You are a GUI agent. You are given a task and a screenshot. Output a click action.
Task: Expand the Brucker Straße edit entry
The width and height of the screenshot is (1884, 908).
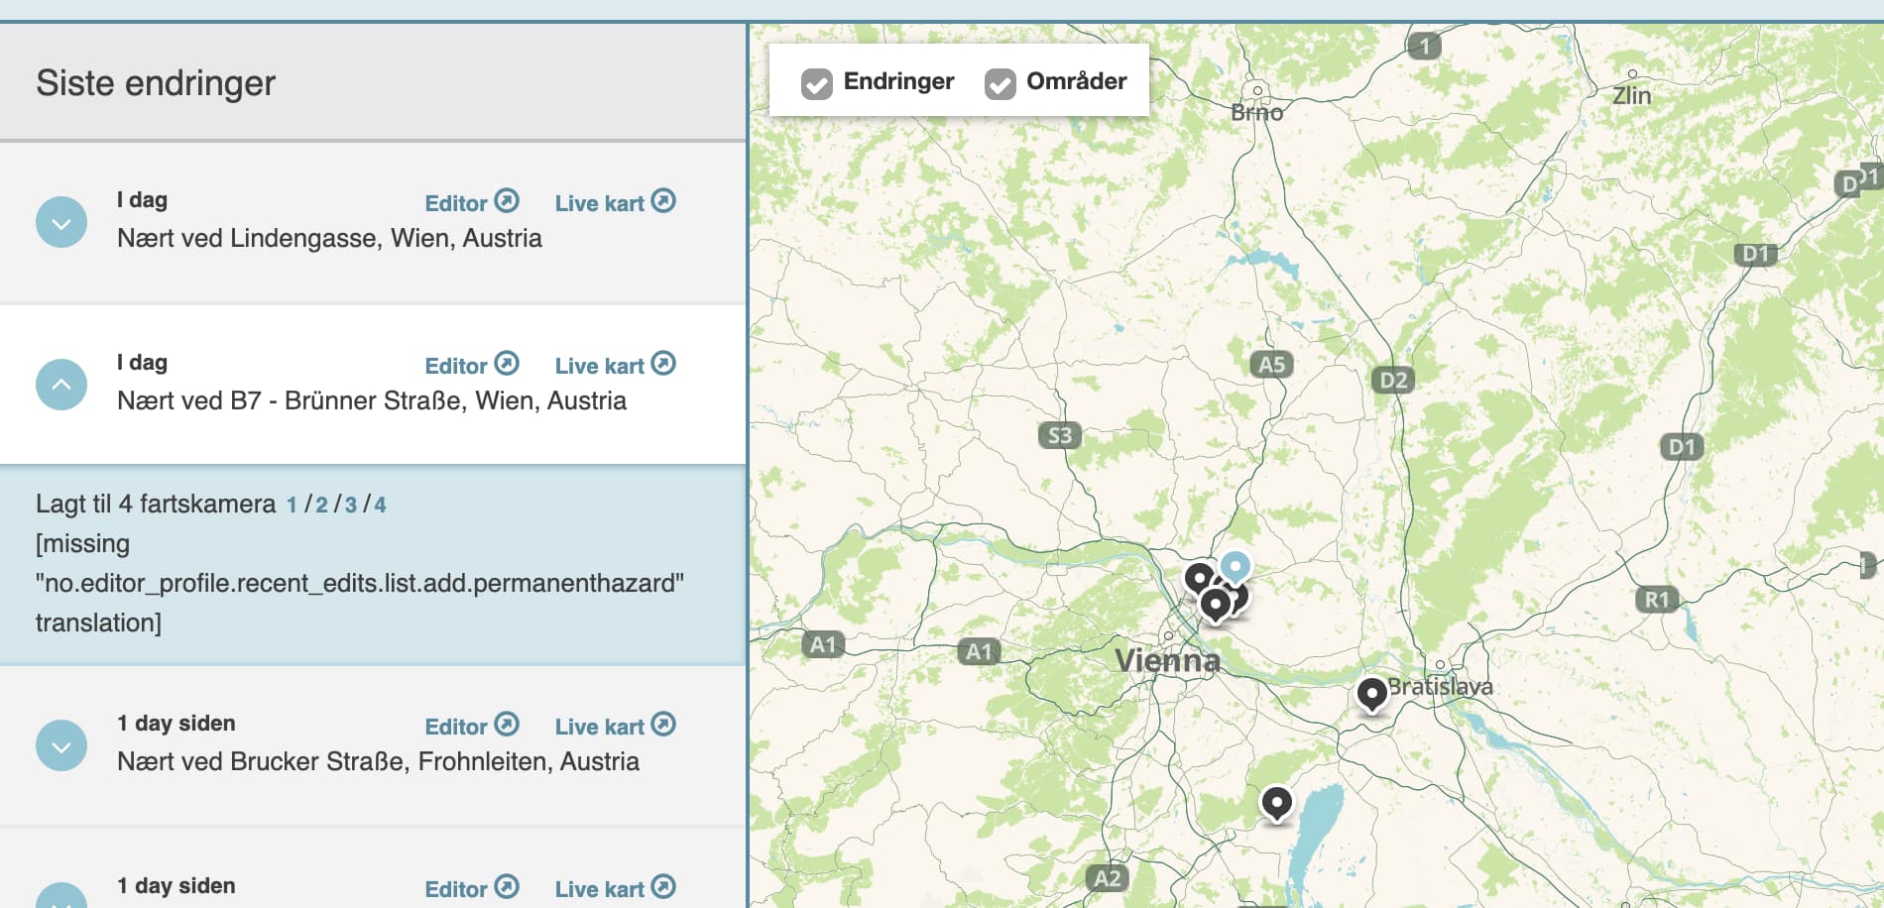click(61, 745)
